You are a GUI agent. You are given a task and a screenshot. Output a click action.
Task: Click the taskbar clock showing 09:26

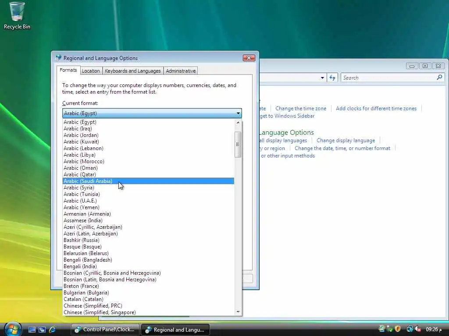[434, 329]
